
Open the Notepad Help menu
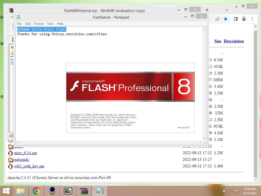click(x=60, y=24)
